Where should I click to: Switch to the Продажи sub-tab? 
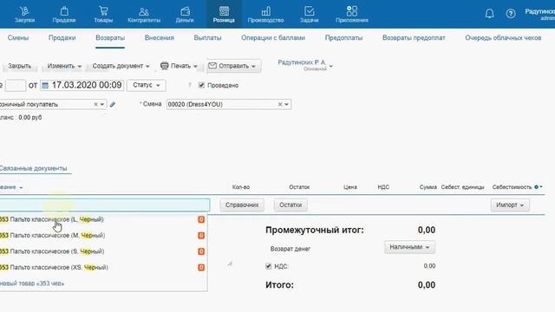tap(62, 38)
